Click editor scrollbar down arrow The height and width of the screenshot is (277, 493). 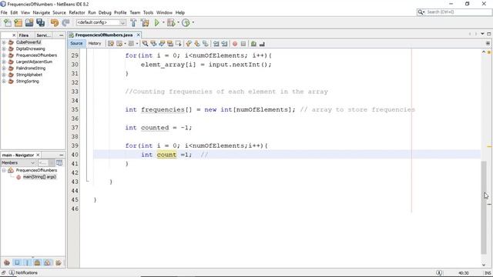coord(484,265)
